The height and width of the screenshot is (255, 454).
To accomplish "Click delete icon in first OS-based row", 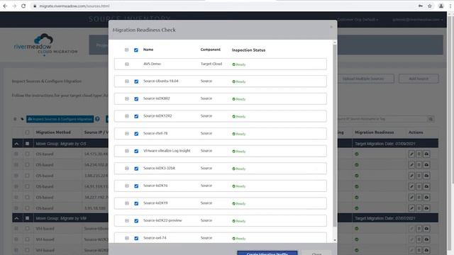I will pyautogui.click(x=419, y=154).
